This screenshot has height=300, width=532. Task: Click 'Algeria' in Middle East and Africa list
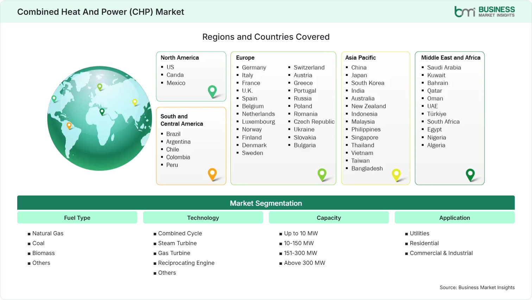tap(436, 145)
